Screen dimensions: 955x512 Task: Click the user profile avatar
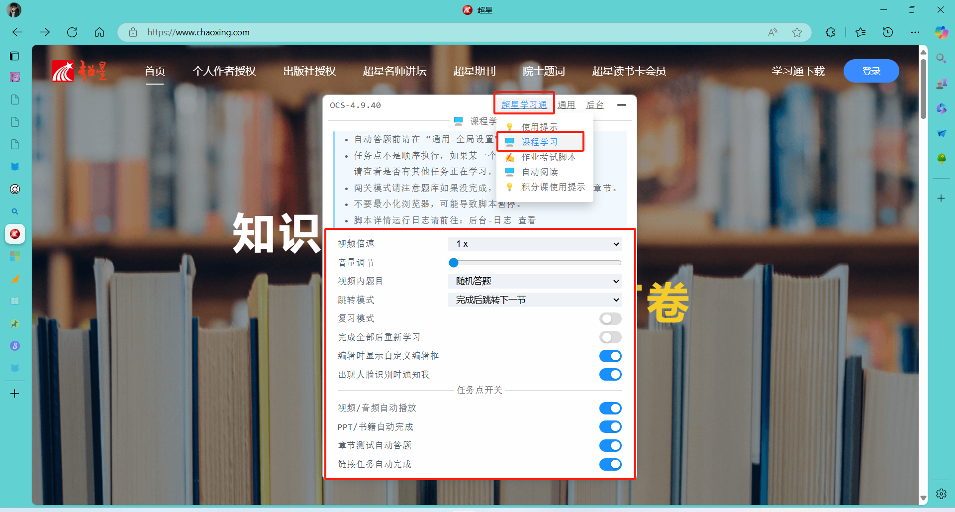coord(14,10)
